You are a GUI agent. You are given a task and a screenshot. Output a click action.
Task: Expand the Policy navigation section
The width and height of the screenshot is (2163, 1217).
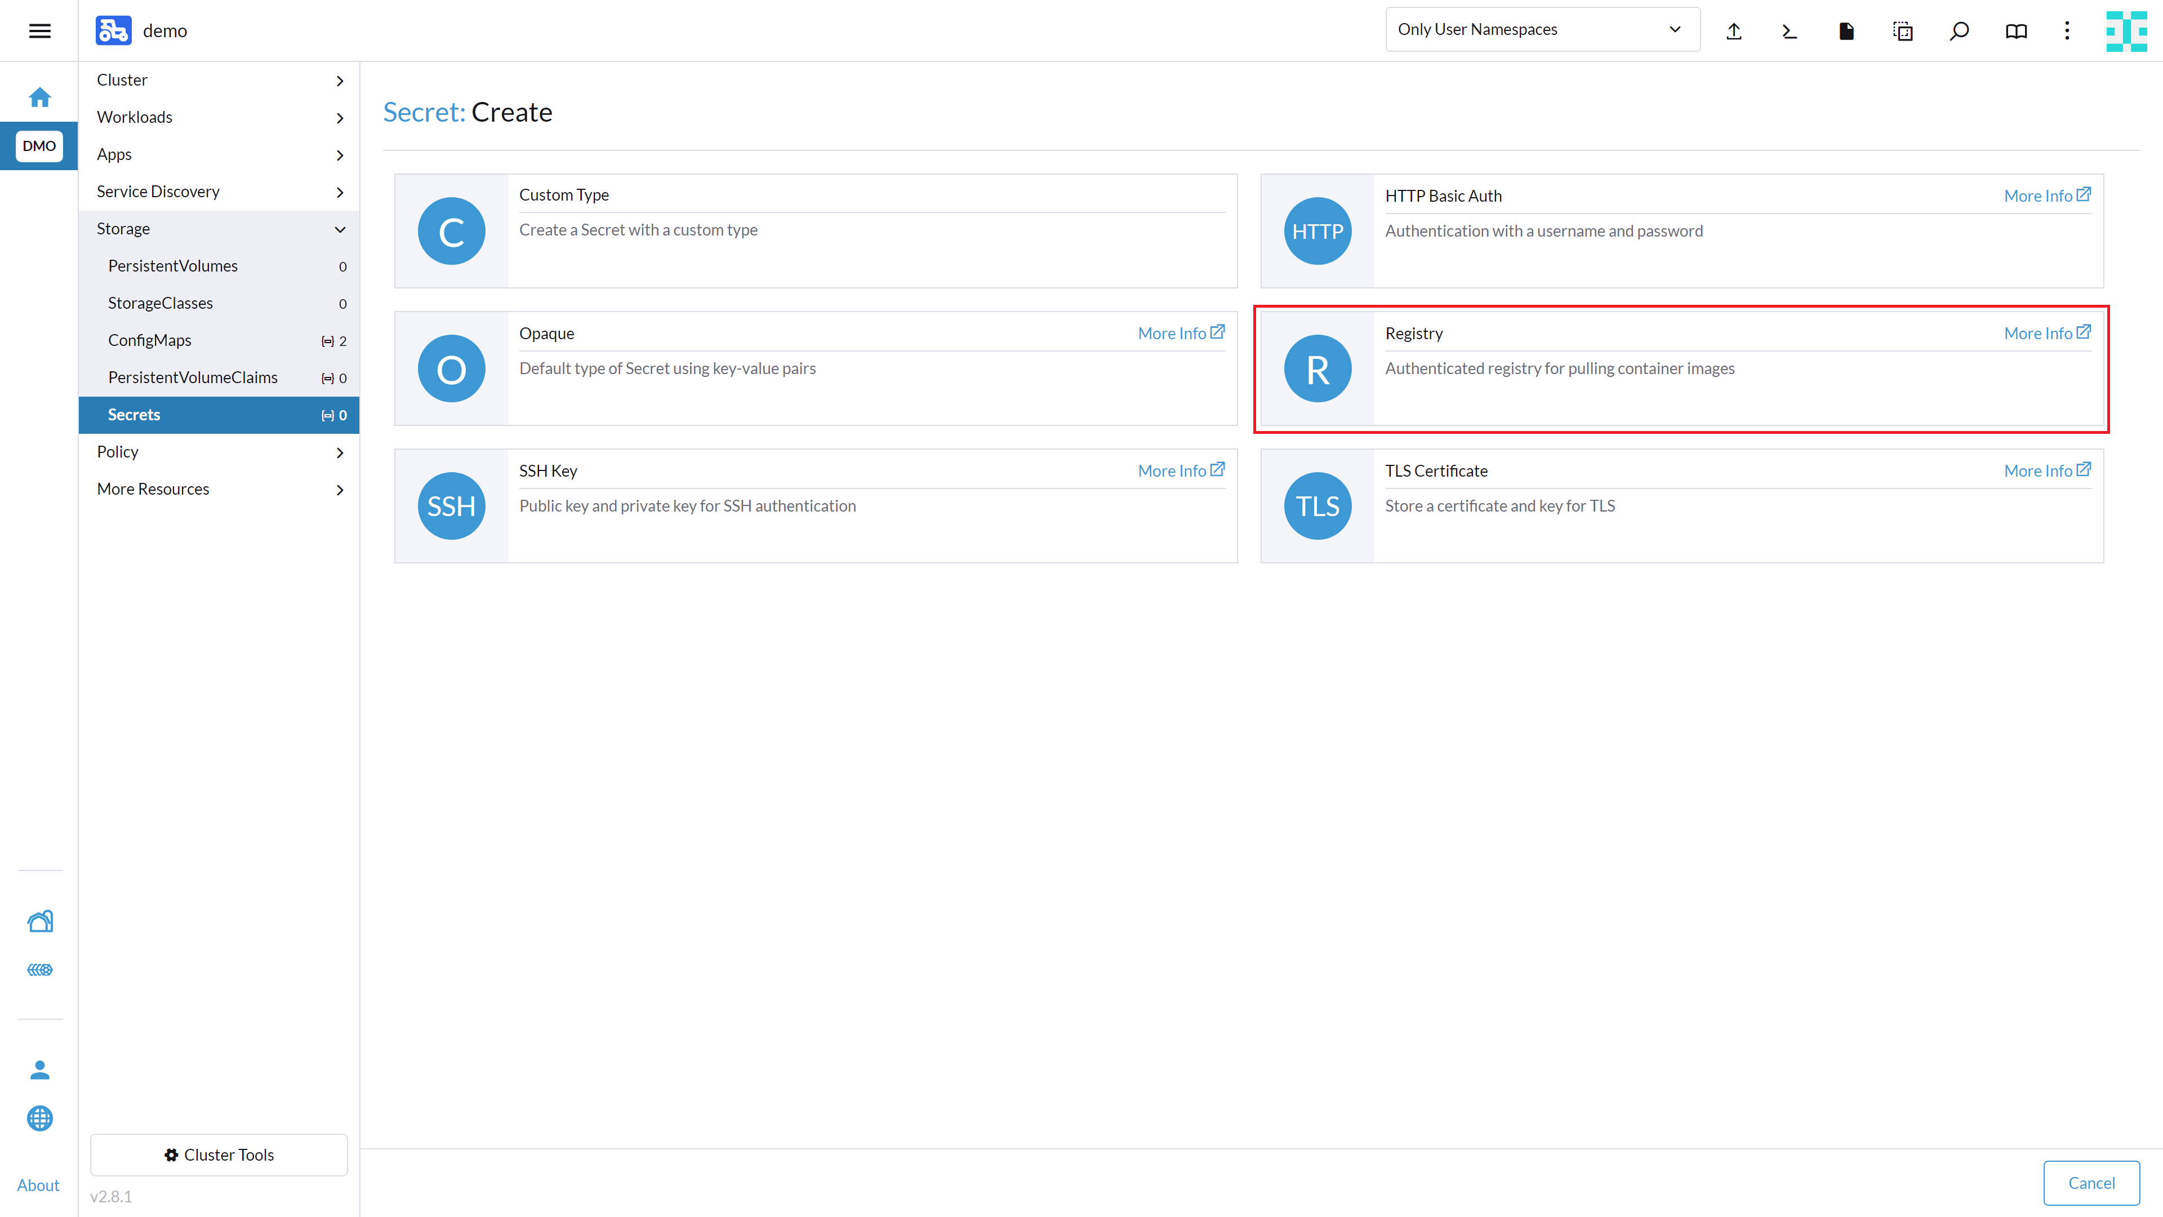[219, 452]
